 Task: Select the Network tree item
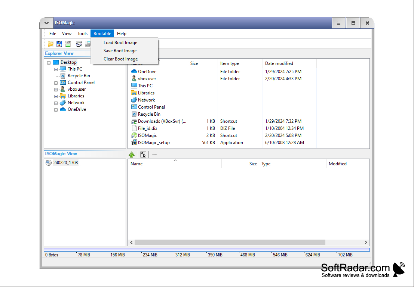pos(76,103)
